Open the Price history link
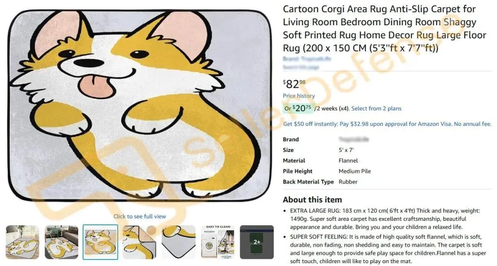Viewport: 497px width, 266px height. (298, 96)
